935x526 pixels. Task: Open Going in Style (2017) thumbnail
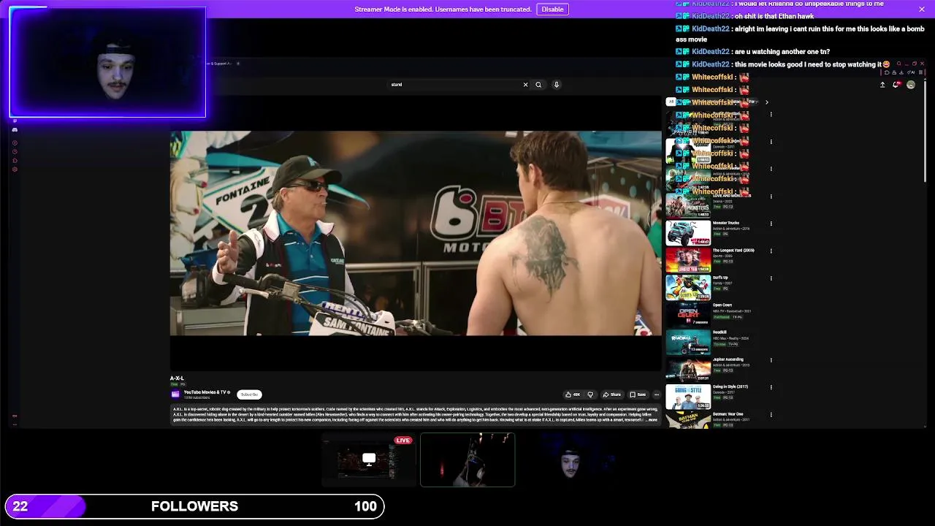point(687,397)
